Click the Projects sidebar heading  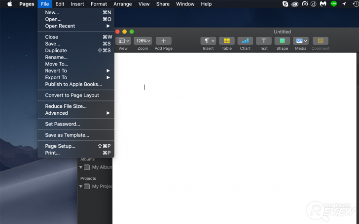point(88,178)
